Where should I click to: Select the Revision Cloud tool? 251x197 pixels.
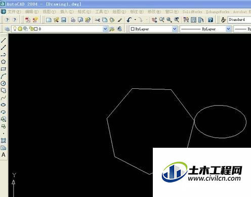4,90
